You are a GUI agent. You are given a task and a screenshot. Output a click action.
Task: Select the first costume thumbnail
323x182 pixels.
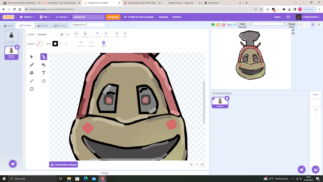[x=11, y=37]
